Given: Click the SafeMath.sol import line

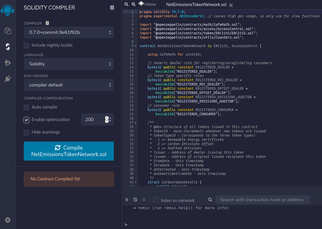Looking at the screenshot, I should click(x=190, y=25).
